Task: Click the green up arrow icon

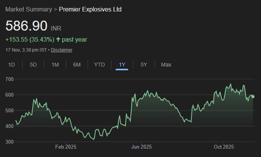Action: coord(58,39)
